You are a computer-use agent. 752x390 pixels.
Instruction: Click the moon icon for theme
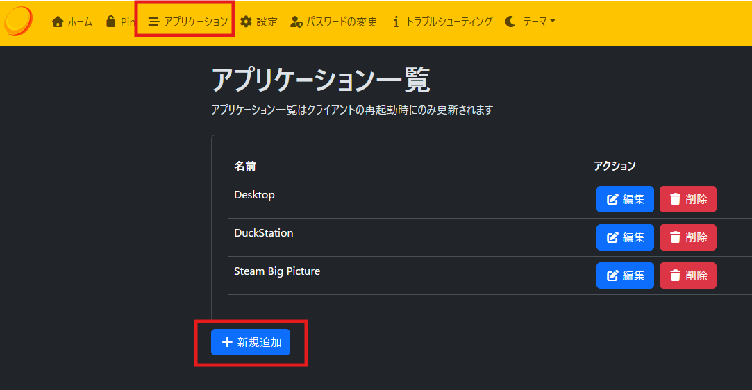point(510,22)
